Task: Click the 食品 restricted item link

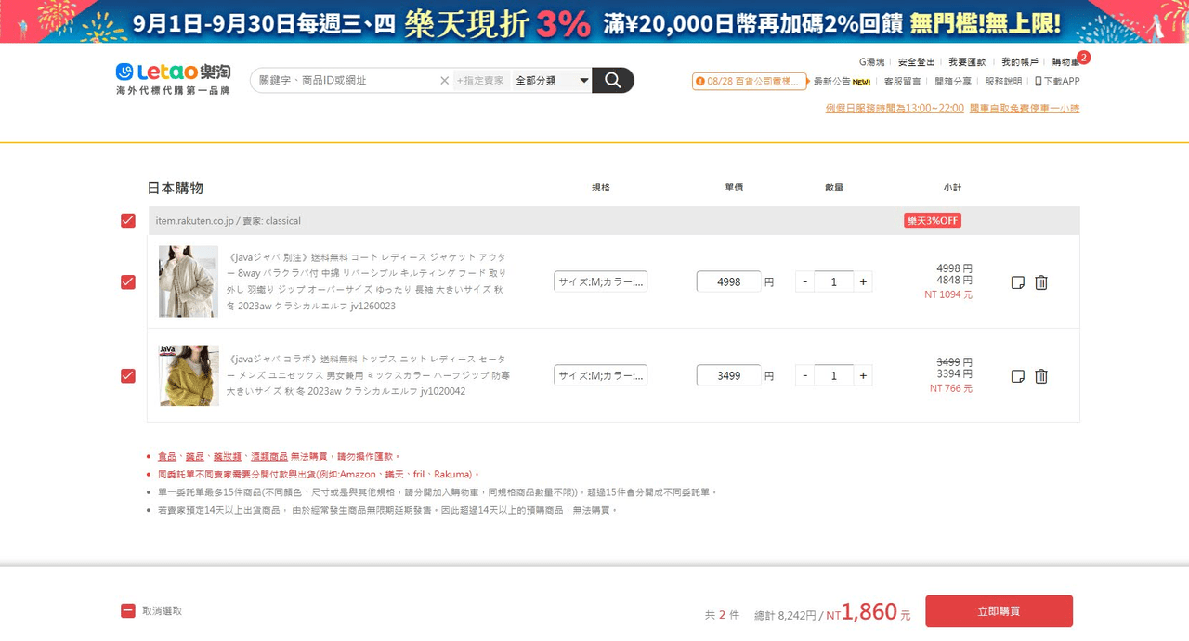Action: click(166, 456)
